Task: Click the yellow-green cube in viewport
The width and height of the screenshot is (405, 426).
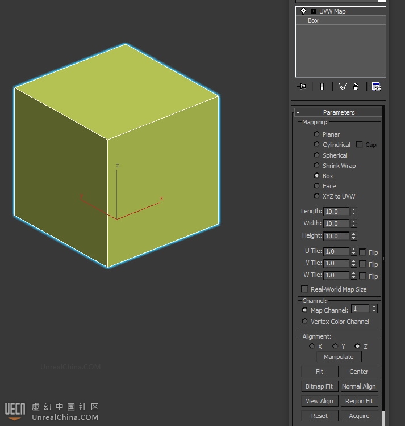Action: (117, 155)
